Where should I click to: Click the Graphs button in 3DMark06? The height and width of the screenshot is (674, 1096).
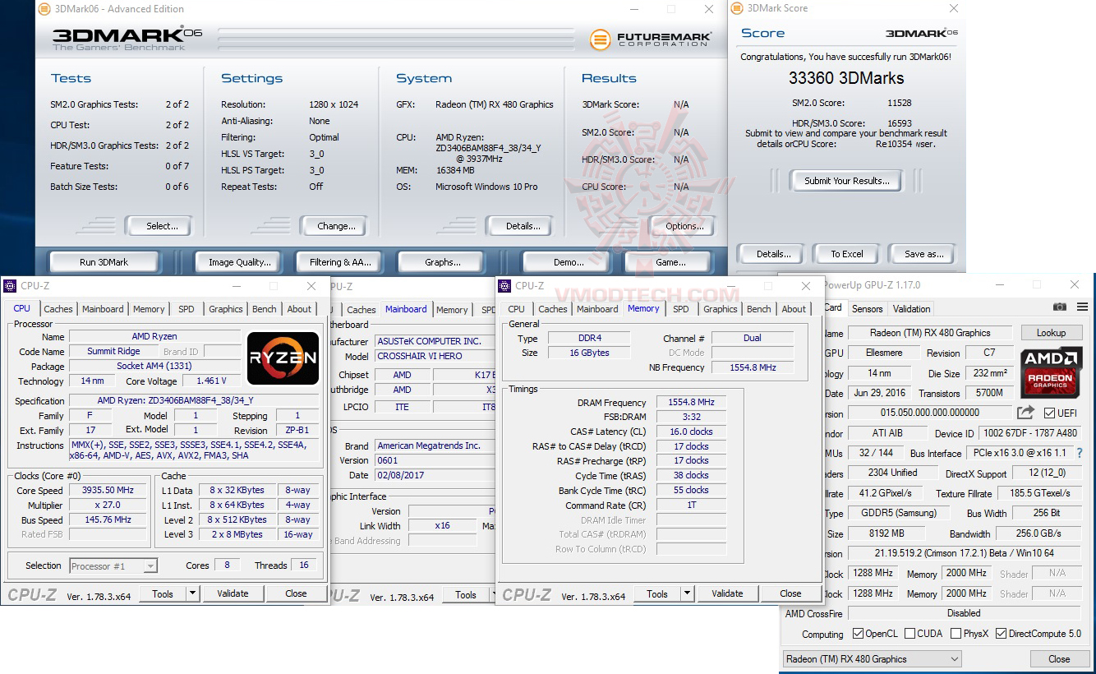click(x=443, y=262)
